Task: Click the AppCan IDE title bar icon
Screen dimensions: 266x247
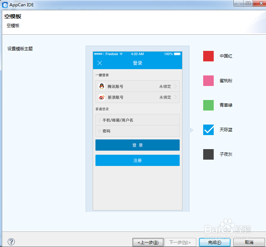Action: coord(5,5)
